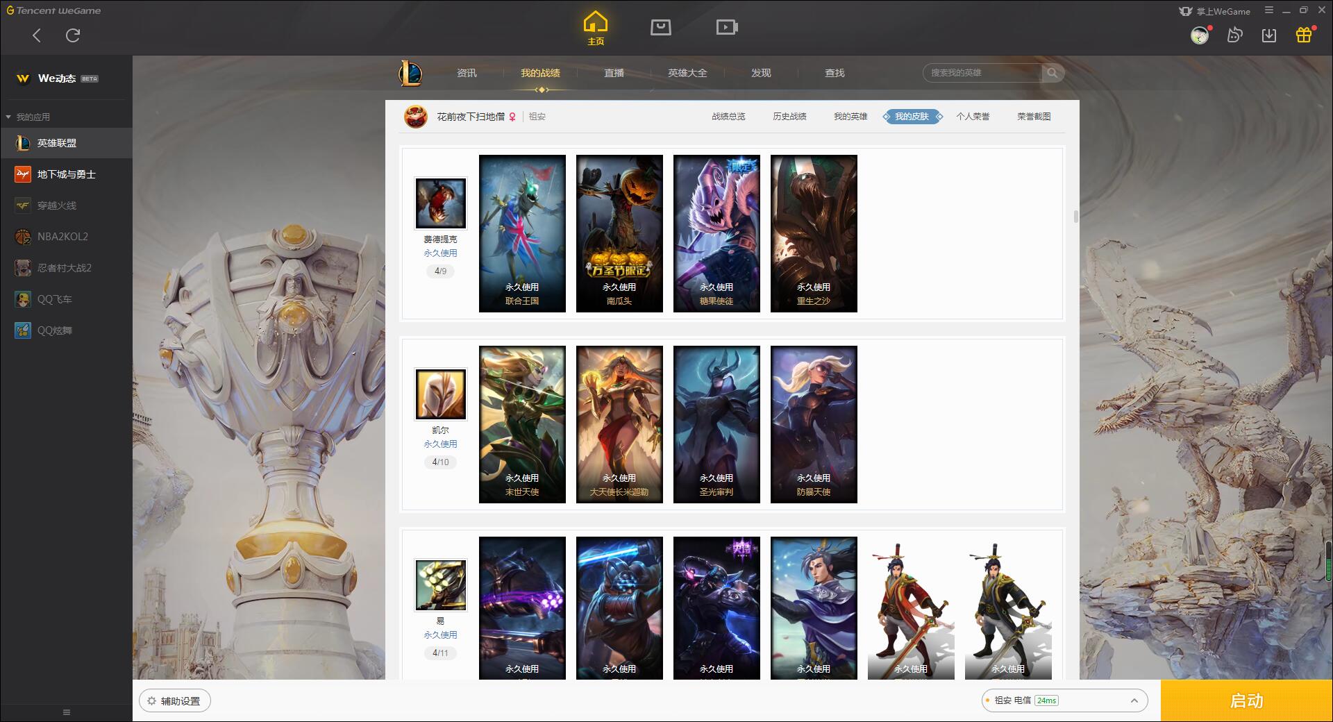Viewport: 1333px width, 722px height.
Task: Refresh the page with the reload icon
Action: point(73,35)
